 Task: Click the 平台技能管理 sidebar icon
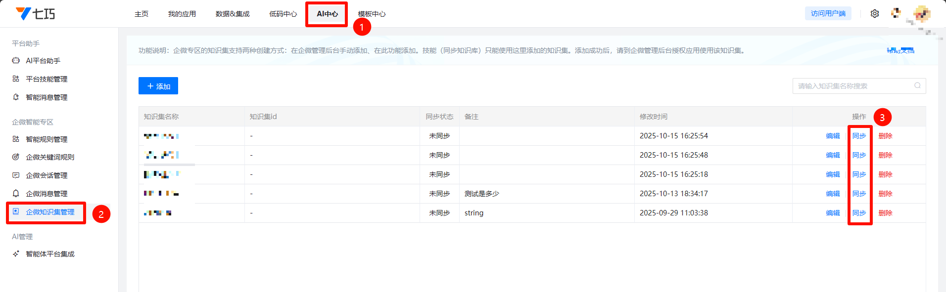tap(16, 79)
